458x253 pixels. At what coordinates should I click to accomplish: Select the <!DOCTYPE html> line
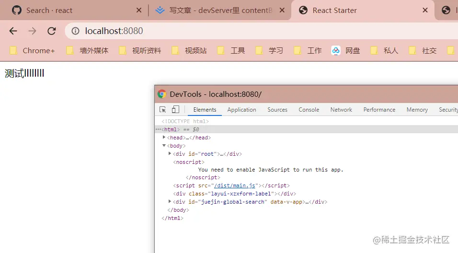point(185,121)
